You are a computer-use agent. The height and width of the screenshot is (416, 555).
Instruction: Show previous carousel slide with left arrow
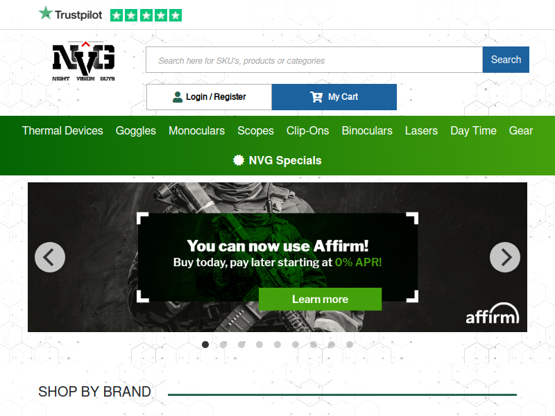50,257
